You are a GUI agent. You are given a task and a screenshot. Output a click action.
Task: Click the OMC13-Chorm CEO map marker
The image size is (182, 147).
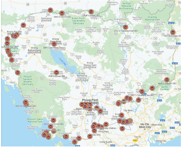[x=62, y=13]
